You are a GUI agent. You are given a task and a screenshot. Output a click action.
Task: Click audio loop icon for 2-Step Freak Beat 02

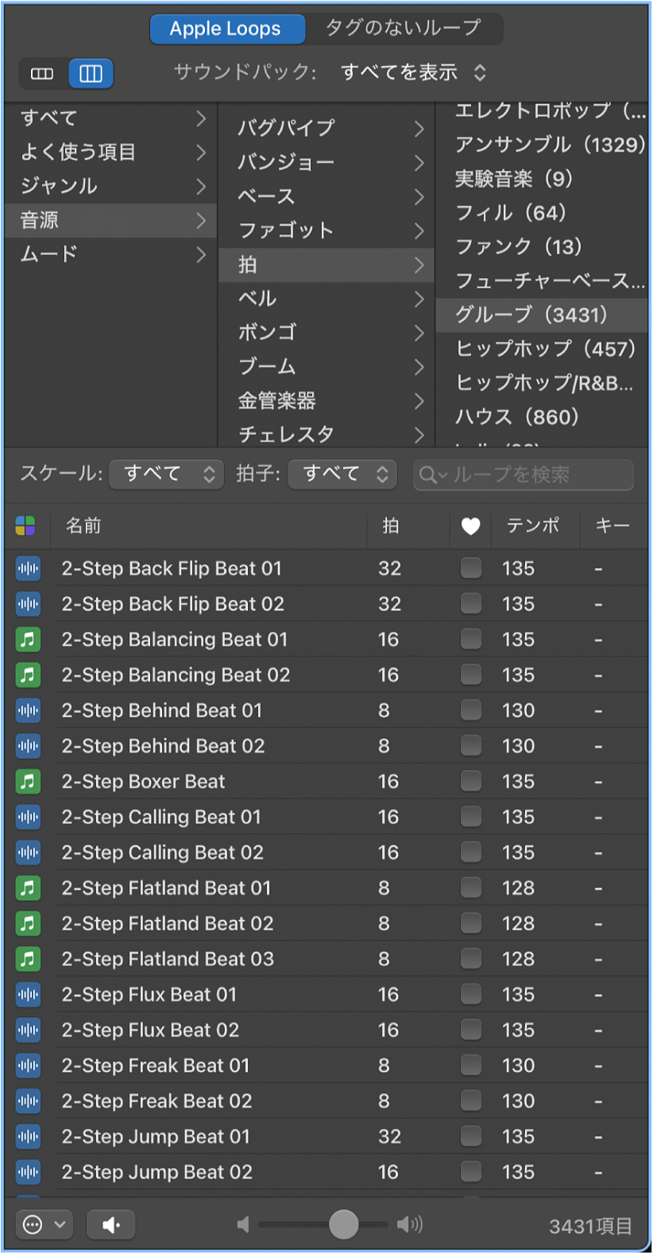point(28,1100)
